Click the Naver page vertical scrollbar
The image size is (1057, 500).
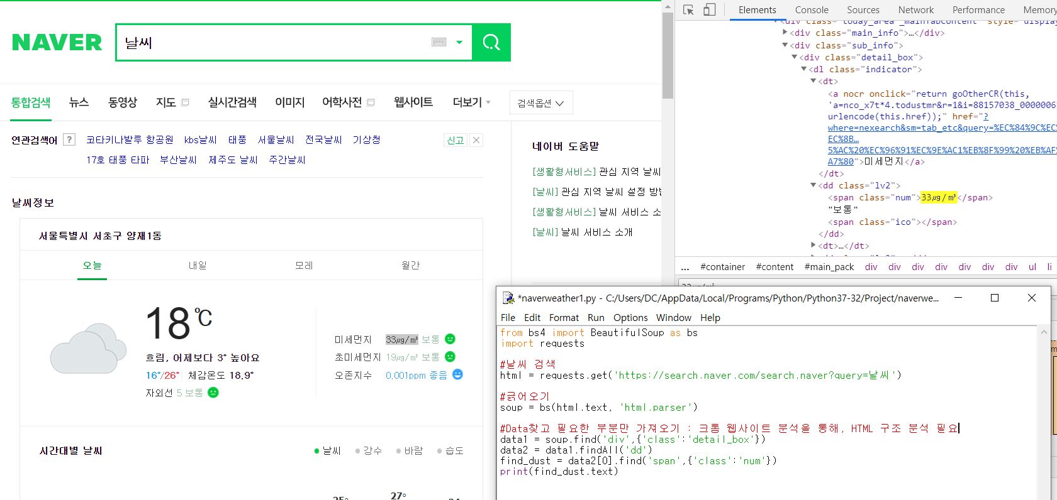coord(668,55)
